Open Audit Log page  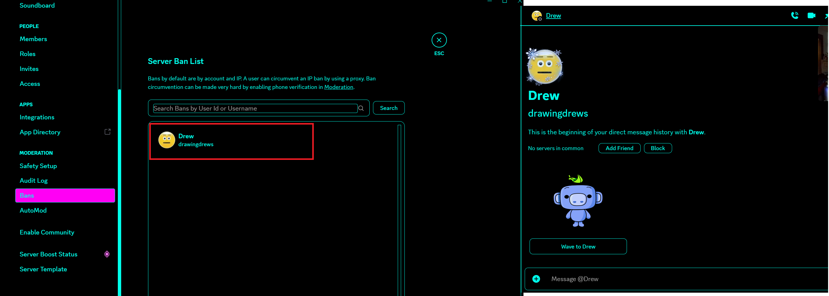pos(34,180)
